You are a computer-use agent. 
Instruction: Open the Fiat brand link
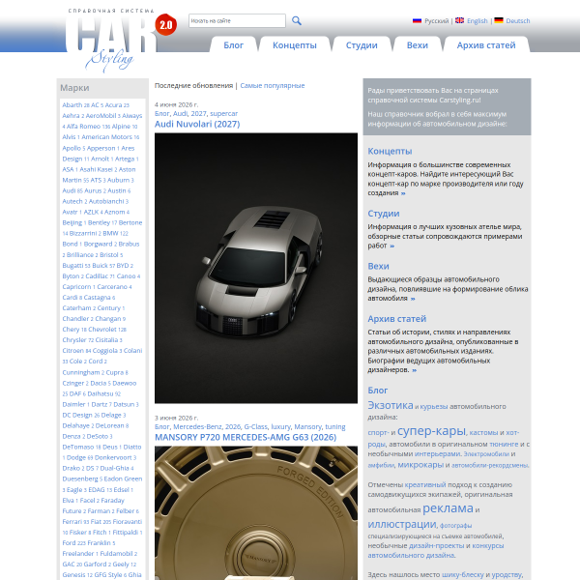[x=96, y=522]
